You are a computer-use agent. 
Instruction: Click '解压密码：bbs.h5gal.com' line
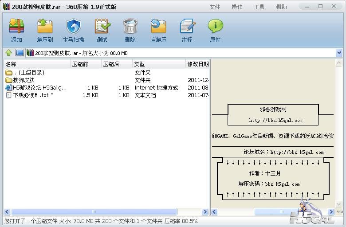tap(269, 184)
